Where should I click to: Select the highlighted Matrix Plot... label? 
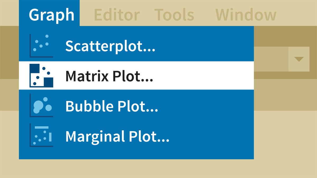pos(109,76)
